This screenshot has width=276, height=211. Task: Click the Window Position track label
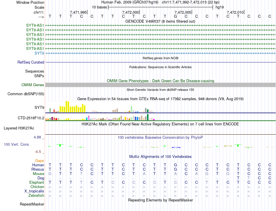[x=30, y=2]
